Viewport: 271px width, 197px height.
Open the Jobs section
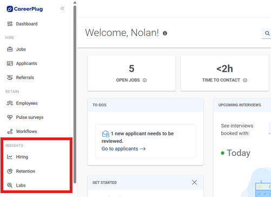pyautogui.click(x=21, y=49)
